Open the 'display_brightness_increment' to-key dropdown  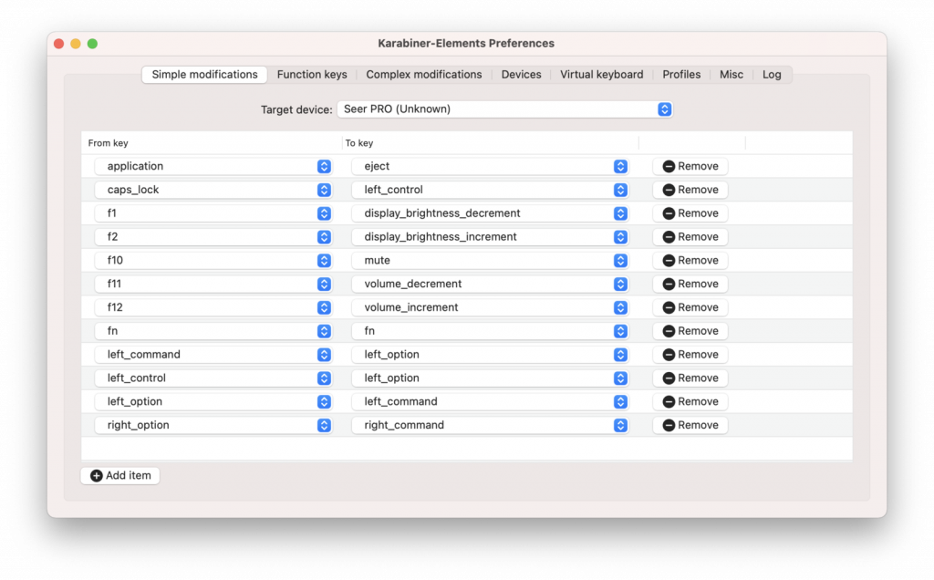pos(490,236)
